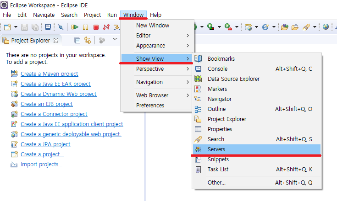Click the Open Task folder icon
This screenshot has height=201, width=337.
295,27
